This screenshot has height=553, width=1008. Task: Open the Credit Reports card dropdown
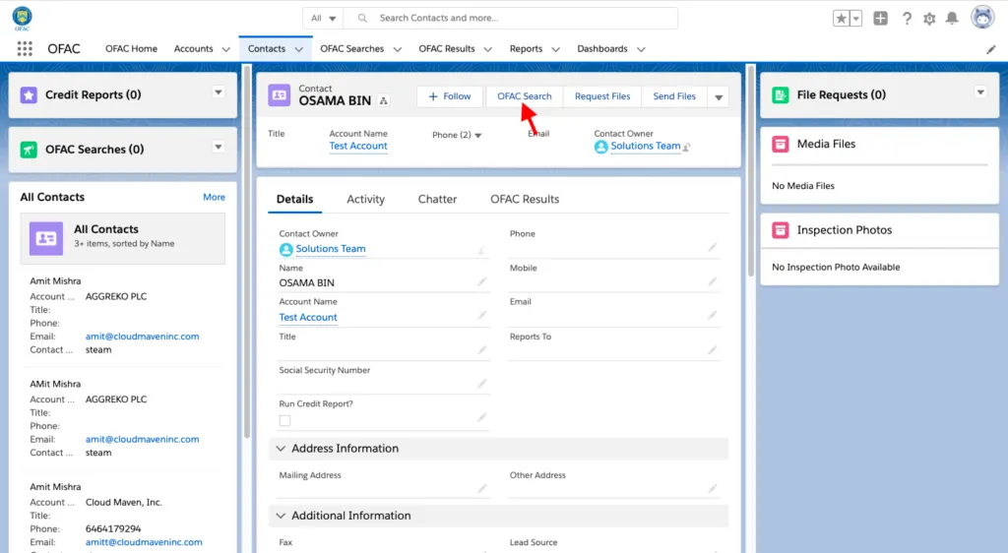tap(219, 92)
